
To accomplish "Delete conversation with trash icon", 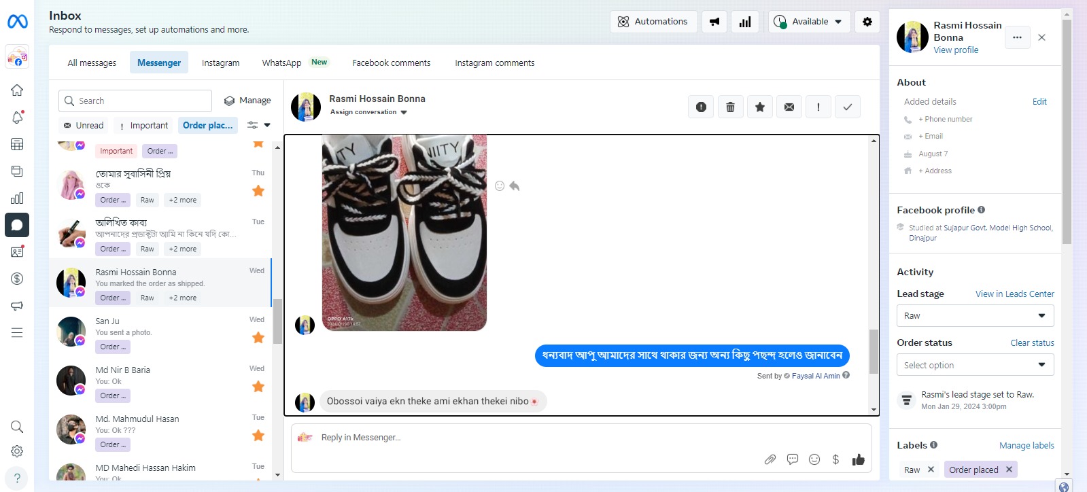I will [730, 107].
